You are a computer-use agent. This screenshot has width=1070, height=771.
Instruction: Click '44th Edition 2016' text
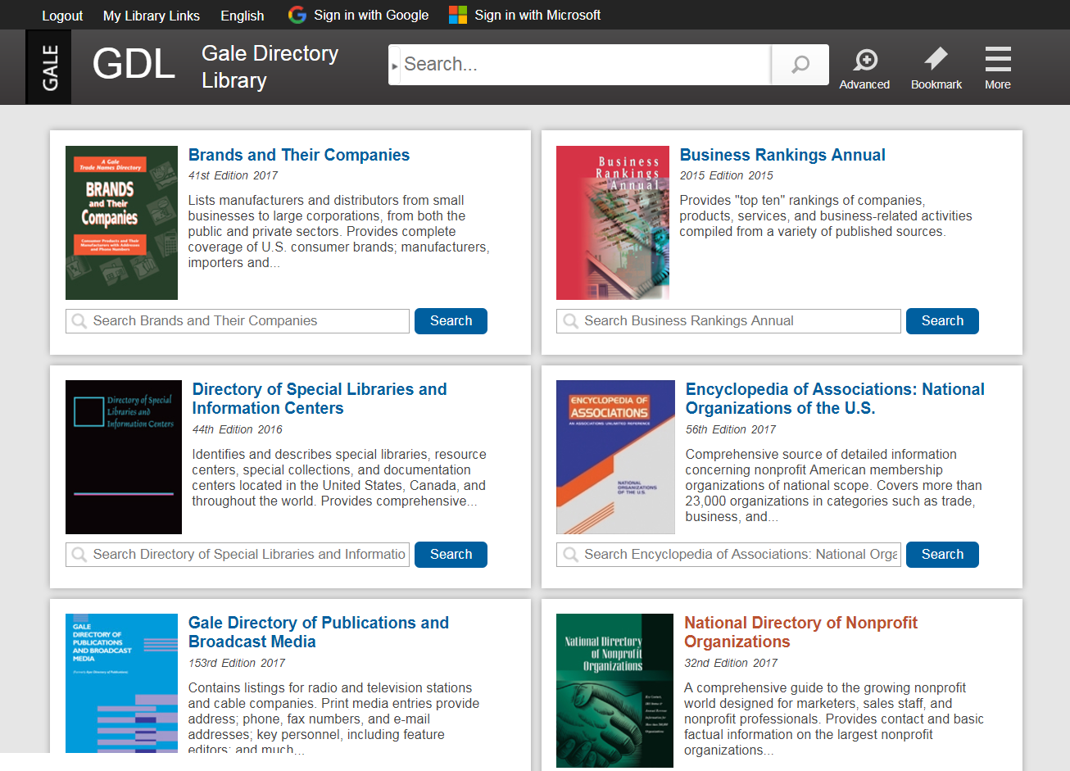[238, 429]
